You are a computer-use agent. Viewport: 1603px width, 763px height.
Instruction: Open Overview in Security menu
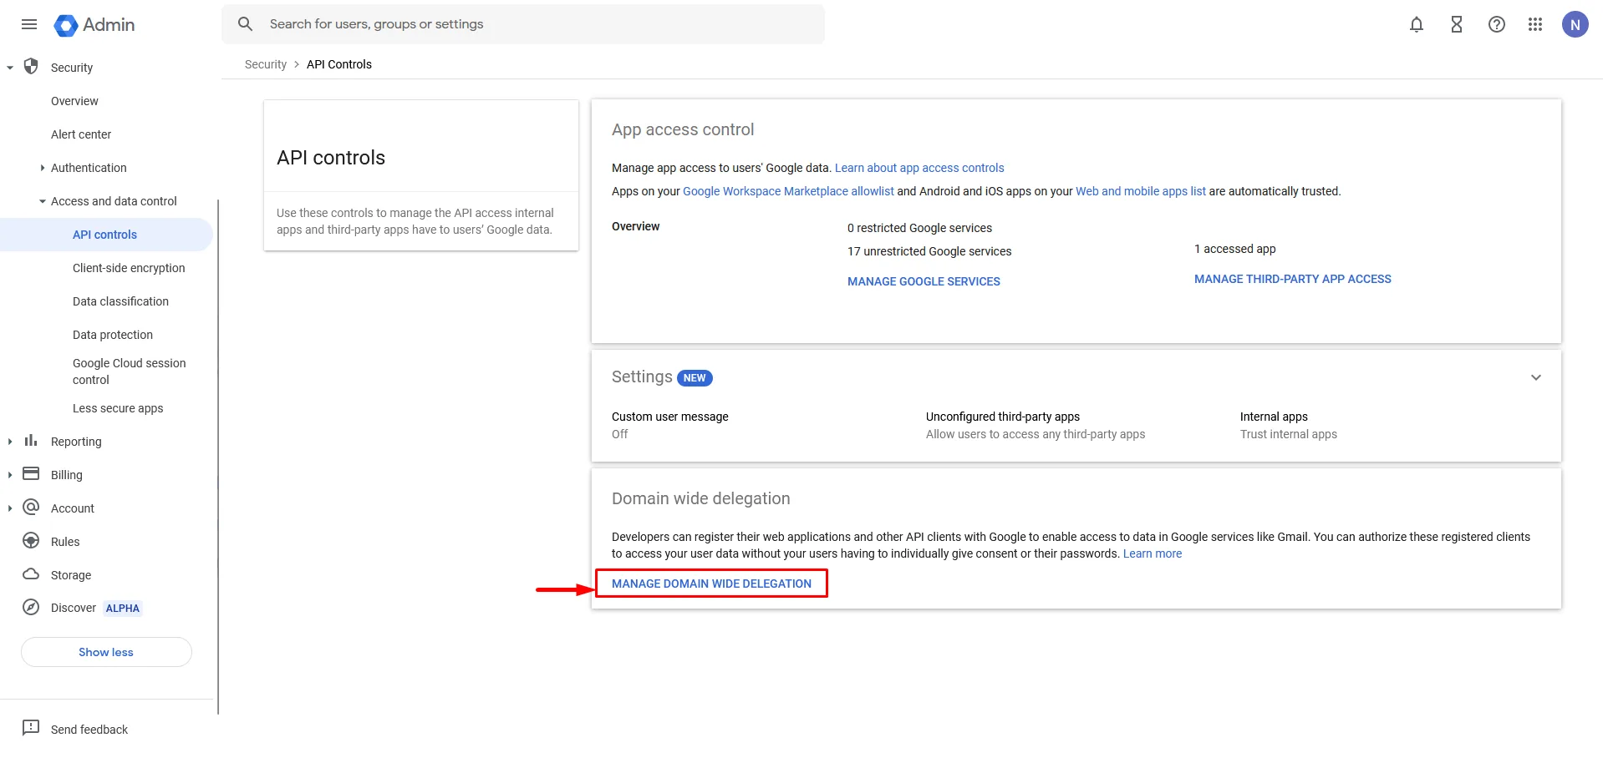pyautogui.click(x=74, y=101)
